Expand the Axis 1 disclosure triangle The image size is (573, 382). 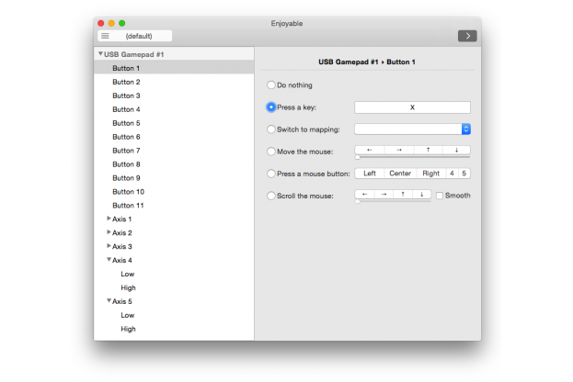tap(109, 219)
